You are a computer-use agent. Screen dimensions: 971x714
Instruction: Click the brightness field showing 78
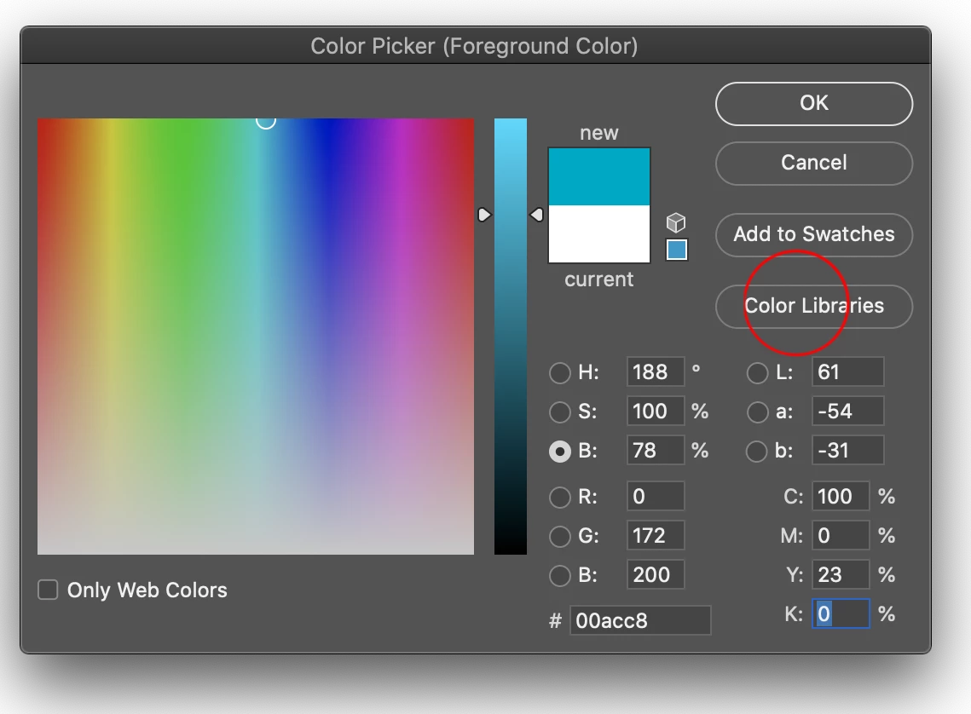click(x=656, y=451)
